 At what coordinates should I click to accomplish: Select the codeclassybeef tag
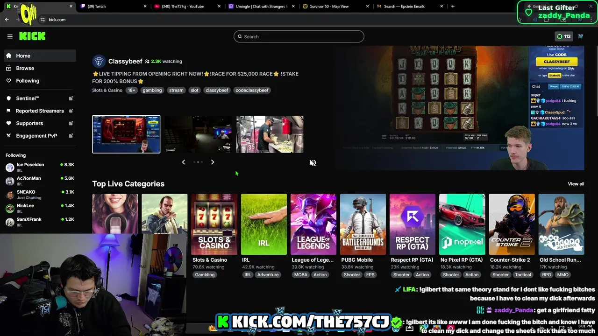252,90
